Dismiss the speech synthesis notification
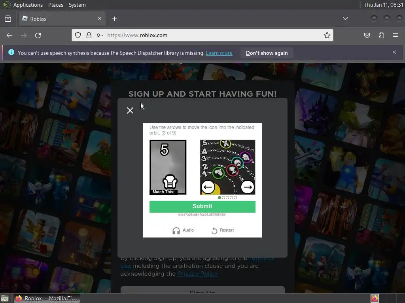Screen dimensions: 405x303 click(394, 52)
